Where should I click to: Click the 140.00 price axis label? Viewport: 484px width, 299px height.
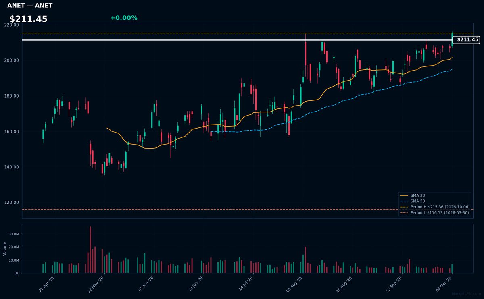[x=12, y=167]
